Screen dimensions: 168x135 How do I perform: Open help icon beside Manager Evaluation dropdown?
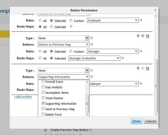point(123,58)
